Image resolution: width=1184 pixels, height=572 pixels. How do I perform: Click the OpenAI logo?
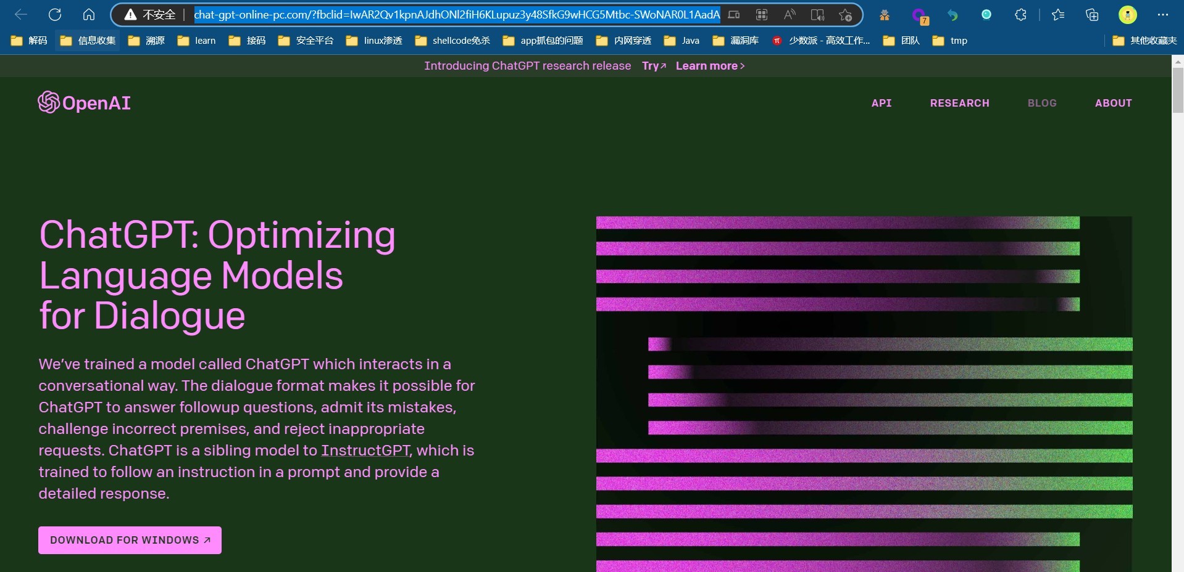point(85,103)
